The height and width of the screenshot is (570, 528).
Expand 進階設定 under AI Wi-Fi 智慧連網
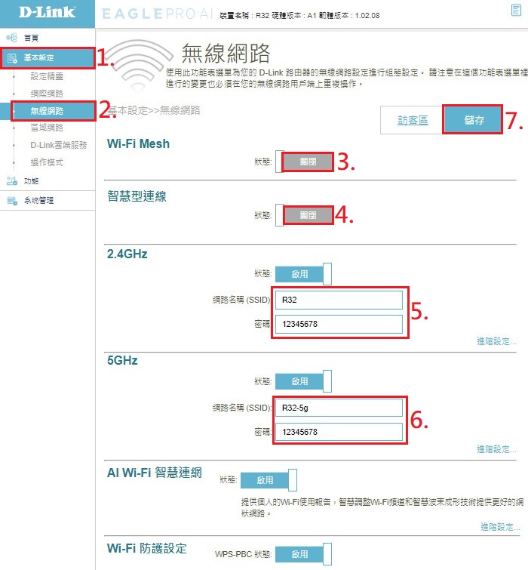[500, 526]
